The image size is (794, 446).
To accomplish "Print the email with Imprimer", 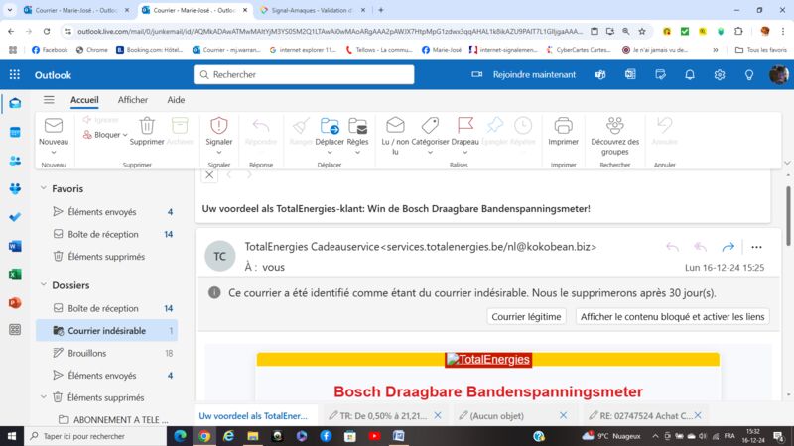I will (563, 132).
